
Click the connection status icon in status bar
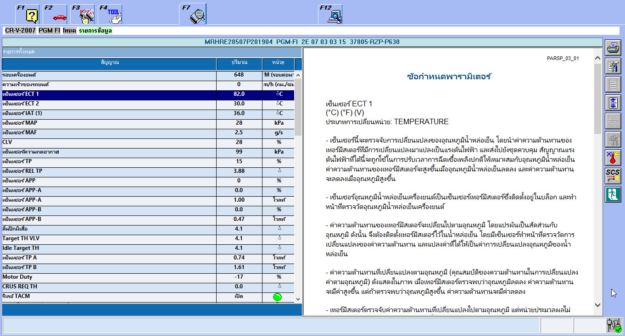[x=614, y=325]
